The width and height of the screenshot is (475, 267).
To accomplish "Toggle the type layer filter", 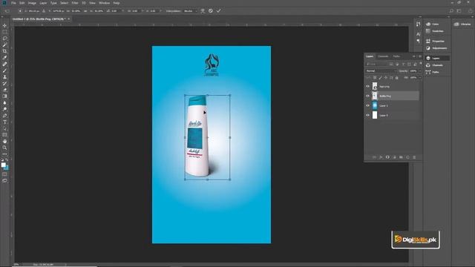I will [403, 65].
